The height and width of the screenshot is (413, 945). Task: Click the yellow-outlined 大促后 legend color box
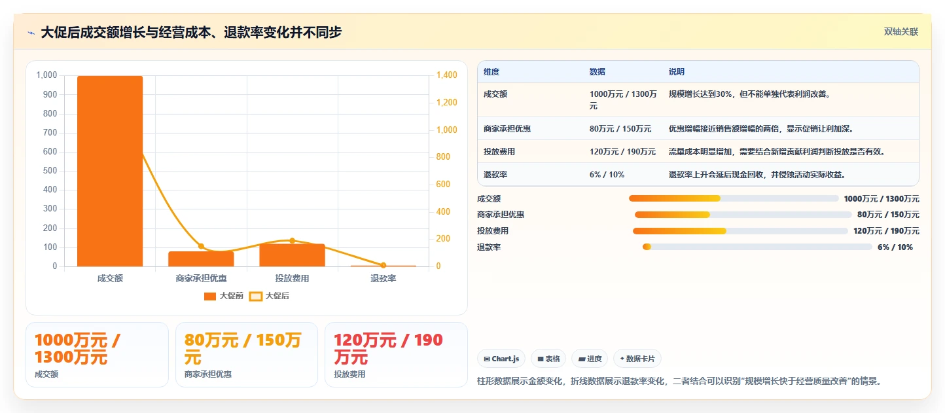[256, 296]
